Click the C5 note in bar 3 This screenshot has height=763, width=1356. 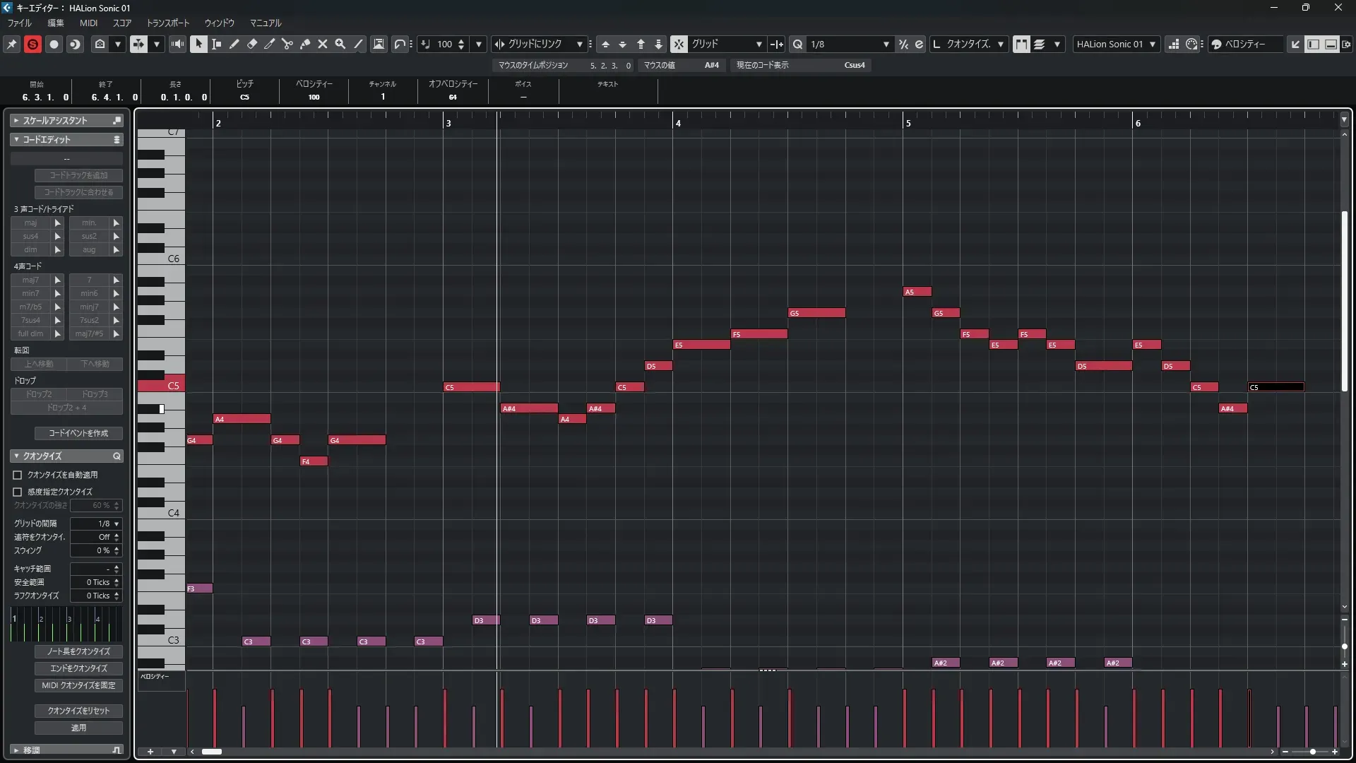tap(471, 387)
